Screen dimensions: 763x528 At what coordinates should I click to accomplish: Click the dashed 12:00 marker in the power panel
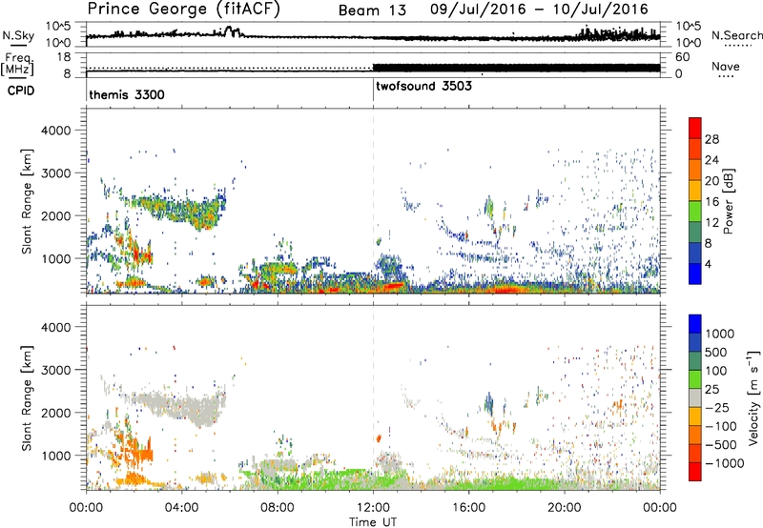[x=373, y=201]
